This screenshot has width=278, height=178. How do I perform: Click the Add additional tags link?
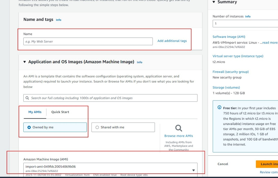[172, 41]
